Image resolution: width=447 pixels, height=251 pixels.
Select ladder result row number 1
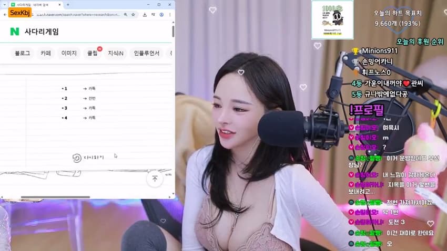[79, 89]
